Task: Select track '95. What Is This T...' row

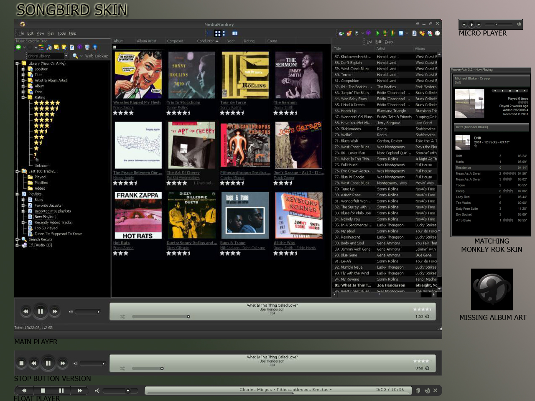Action: coord(385,285)
